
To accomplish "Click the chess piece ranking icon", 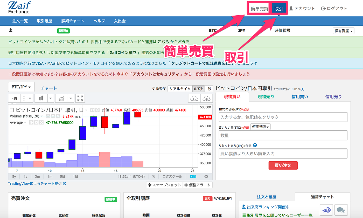I will point(243,207).
